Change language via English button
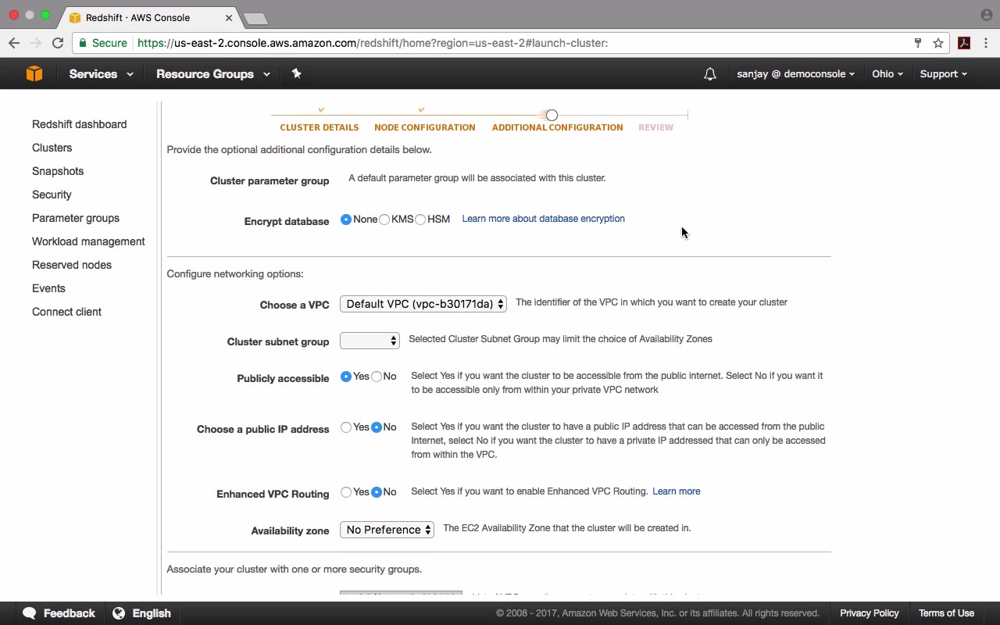 (x=142, y=613)
